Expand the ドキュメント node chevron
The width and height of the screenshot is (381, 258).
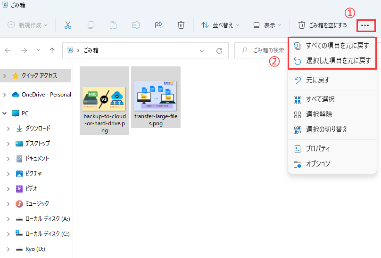[x=8, y=159]
